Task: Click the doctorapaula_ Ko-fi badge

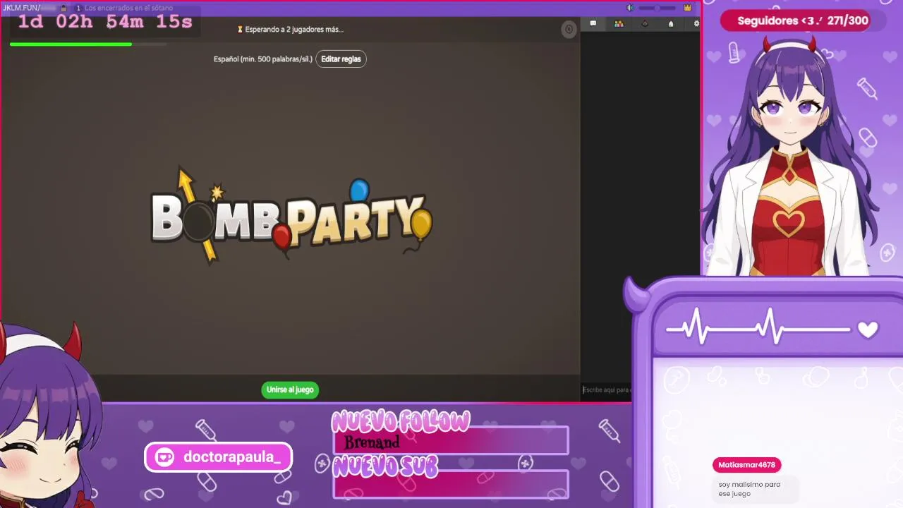Action: (218, 457)
